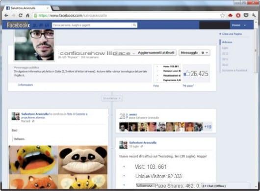Open the panda lips photo
The image size is (260, 191).
tap(83, 160)
